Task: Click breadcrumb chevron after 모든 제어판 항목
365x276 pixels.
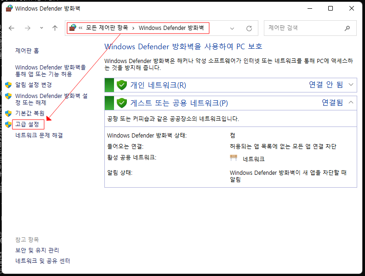Action: point(133,28)
